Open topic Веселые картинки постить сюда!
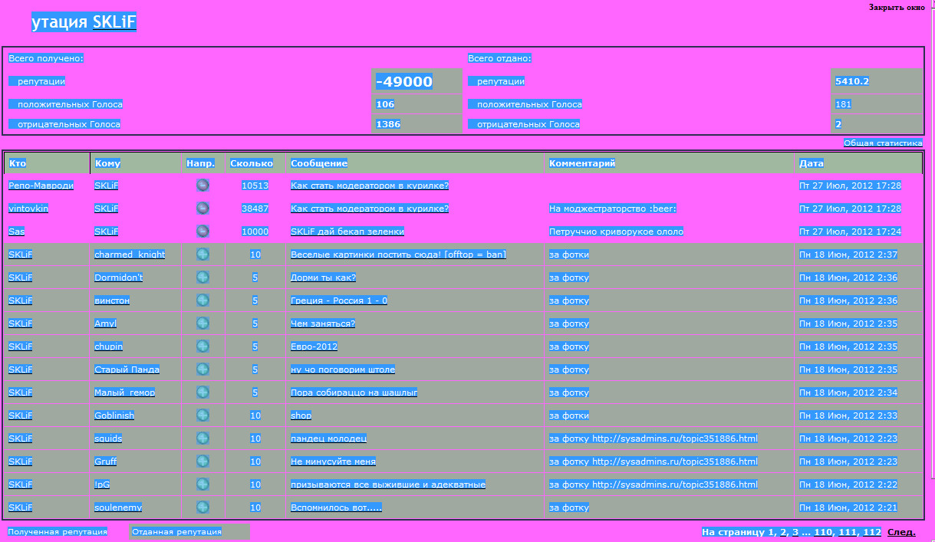This screenshot has width=935, height=542. (x=398, y=255)
